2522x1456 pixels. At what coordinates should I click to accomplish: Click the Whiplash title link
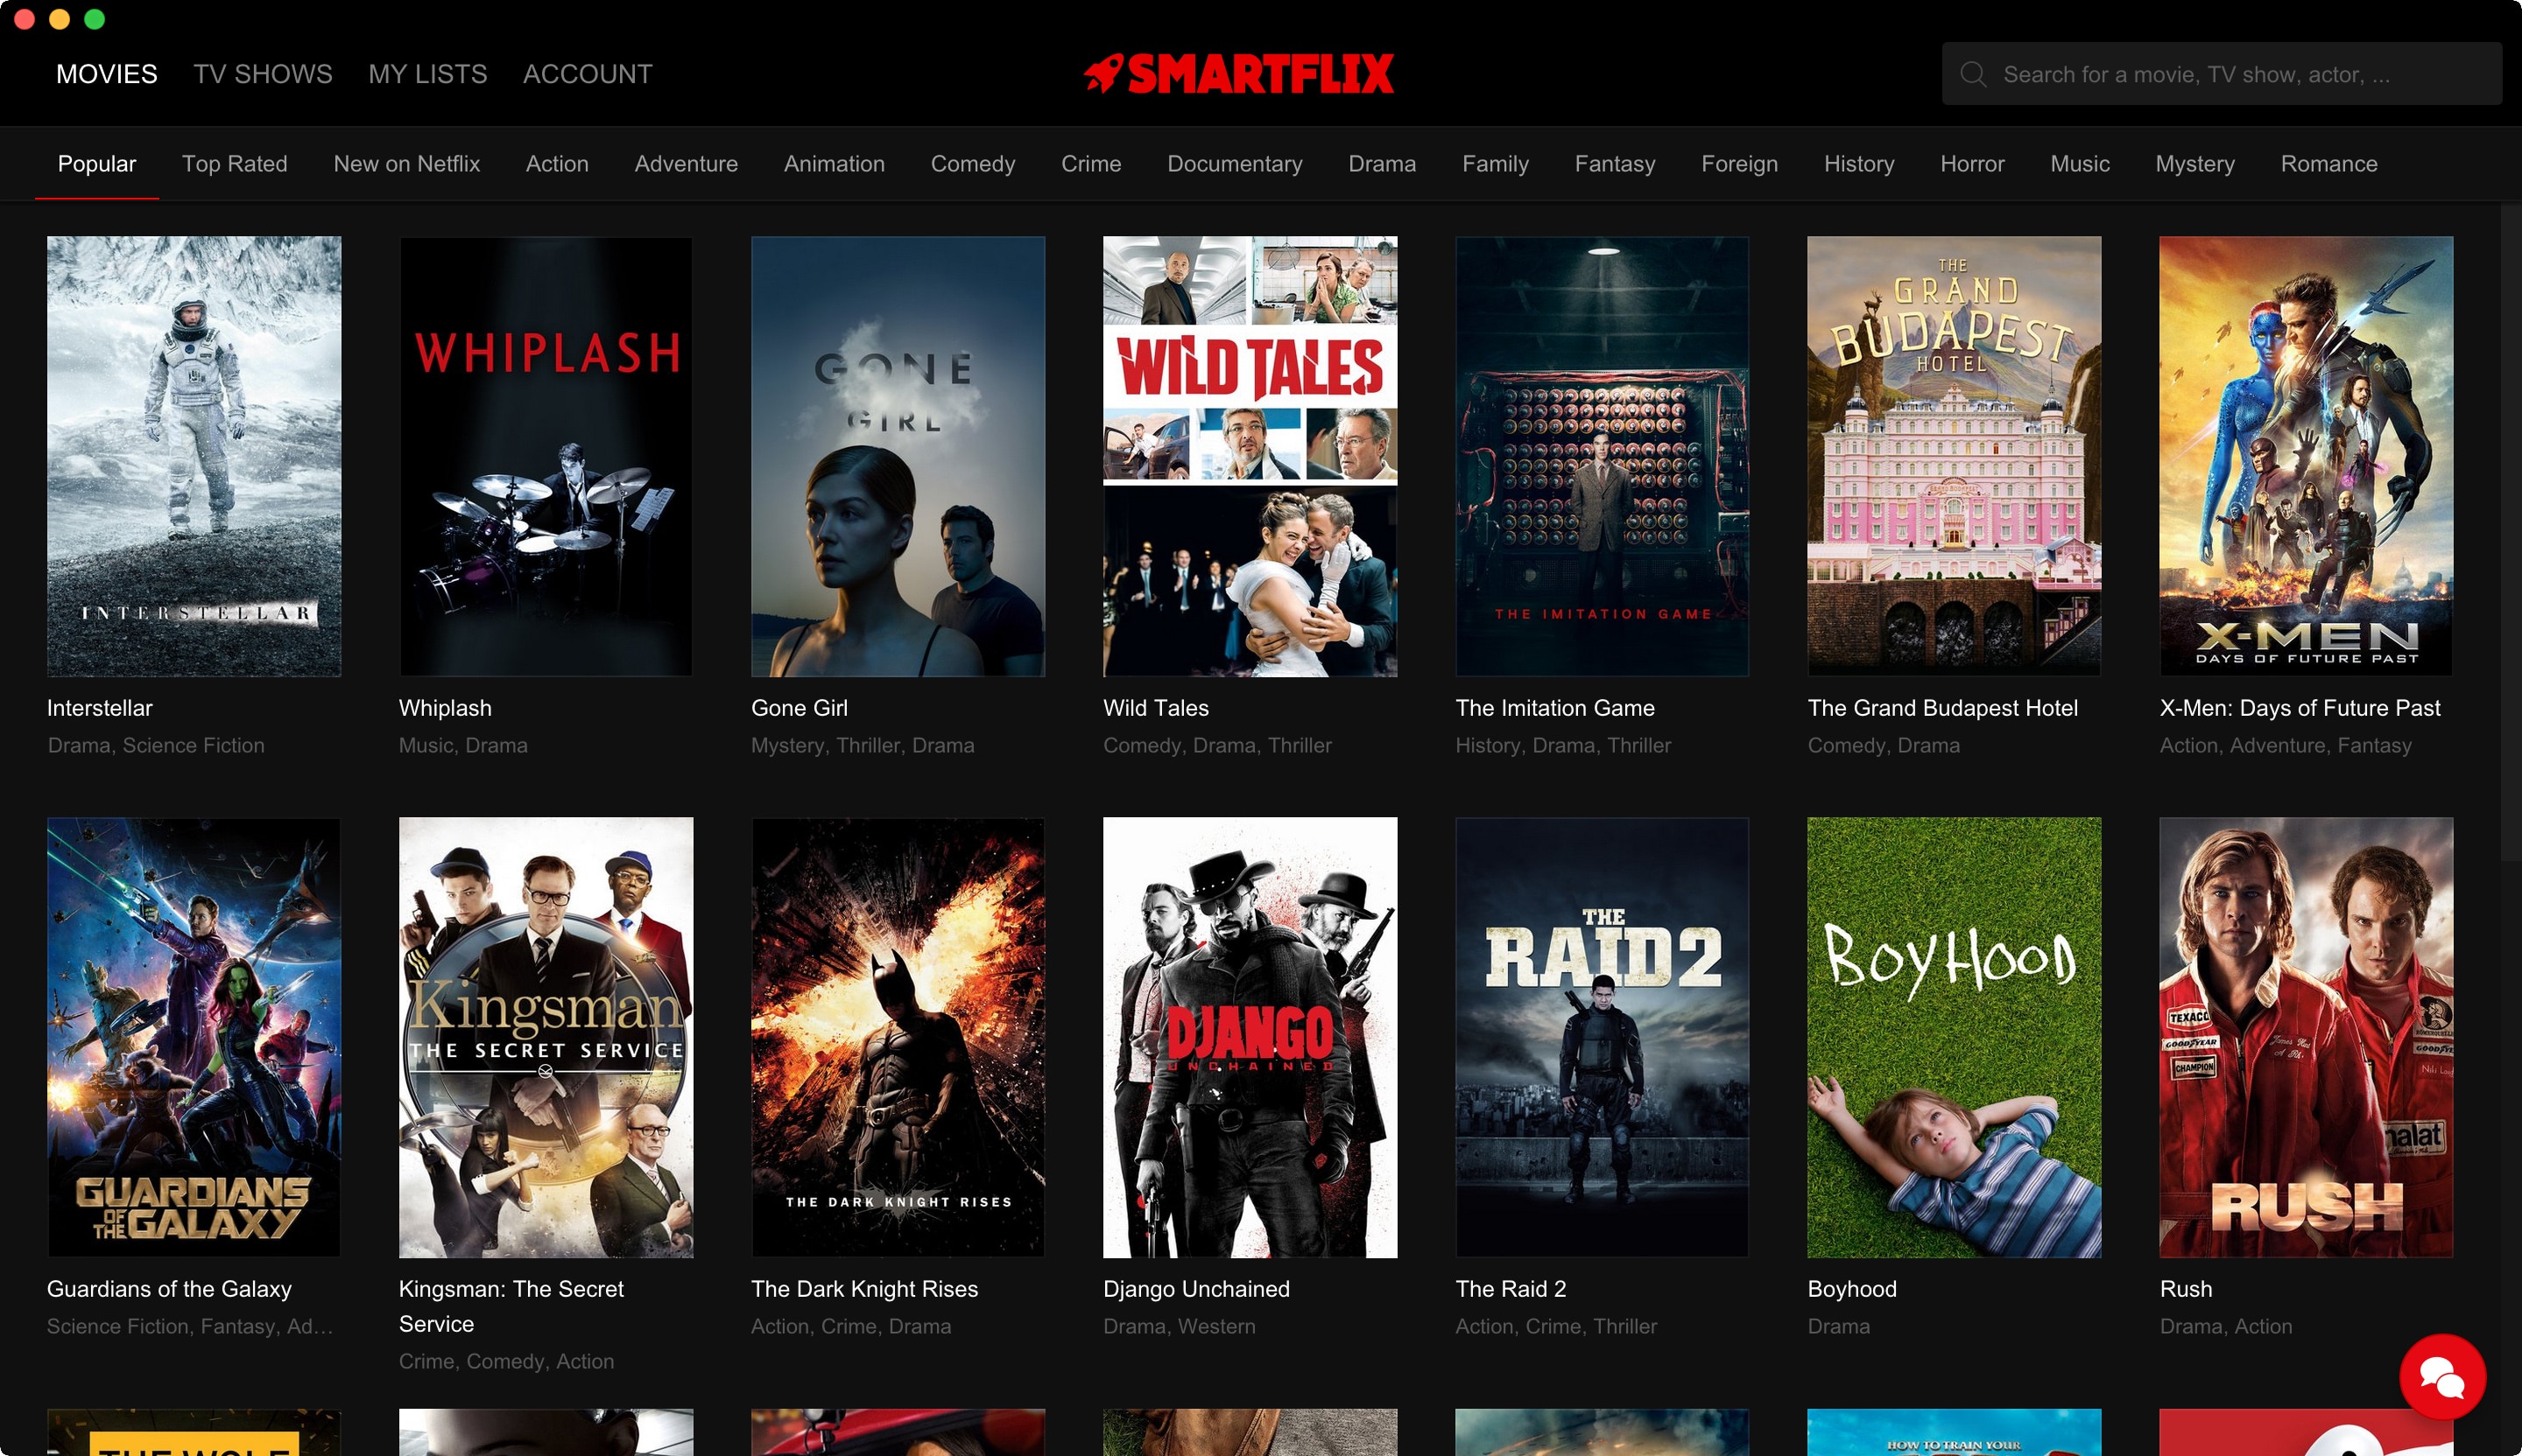pos(446,708)
